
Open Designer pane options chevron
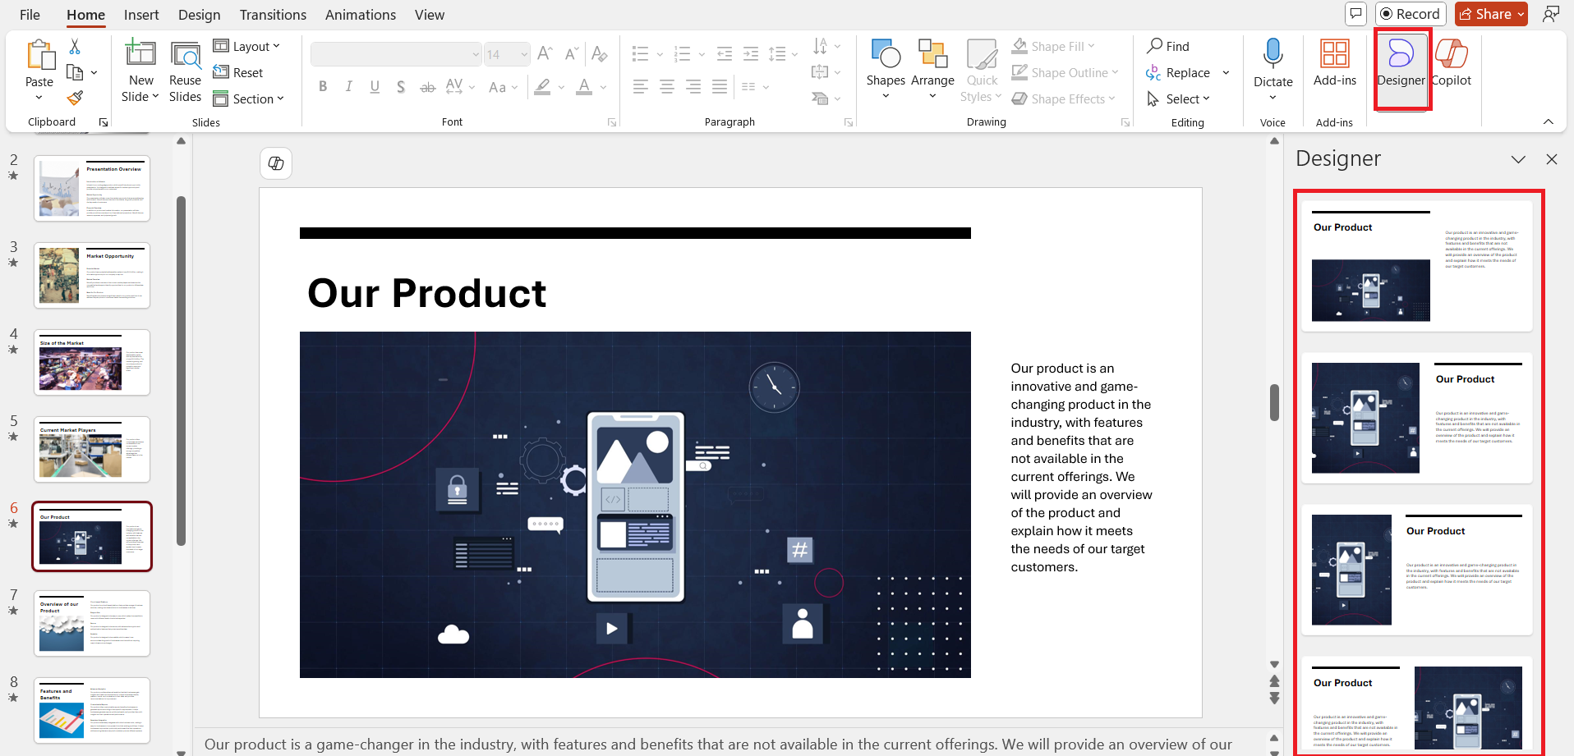[1518, 159]
